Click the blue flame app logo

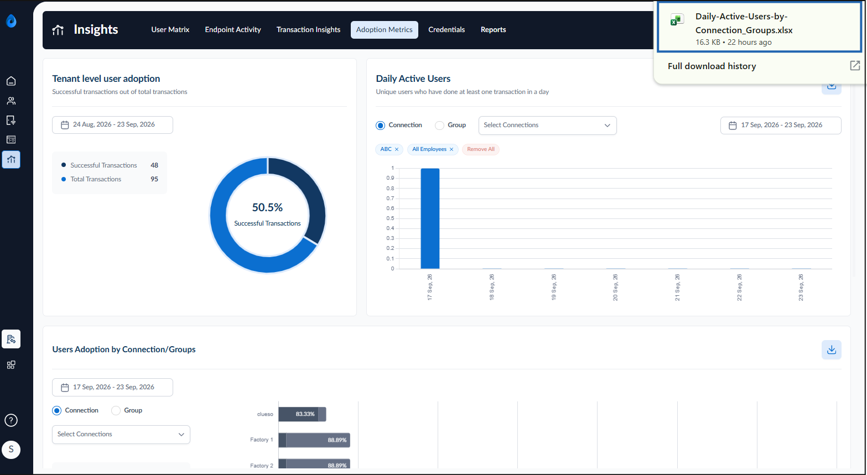(x=11, y=21)
